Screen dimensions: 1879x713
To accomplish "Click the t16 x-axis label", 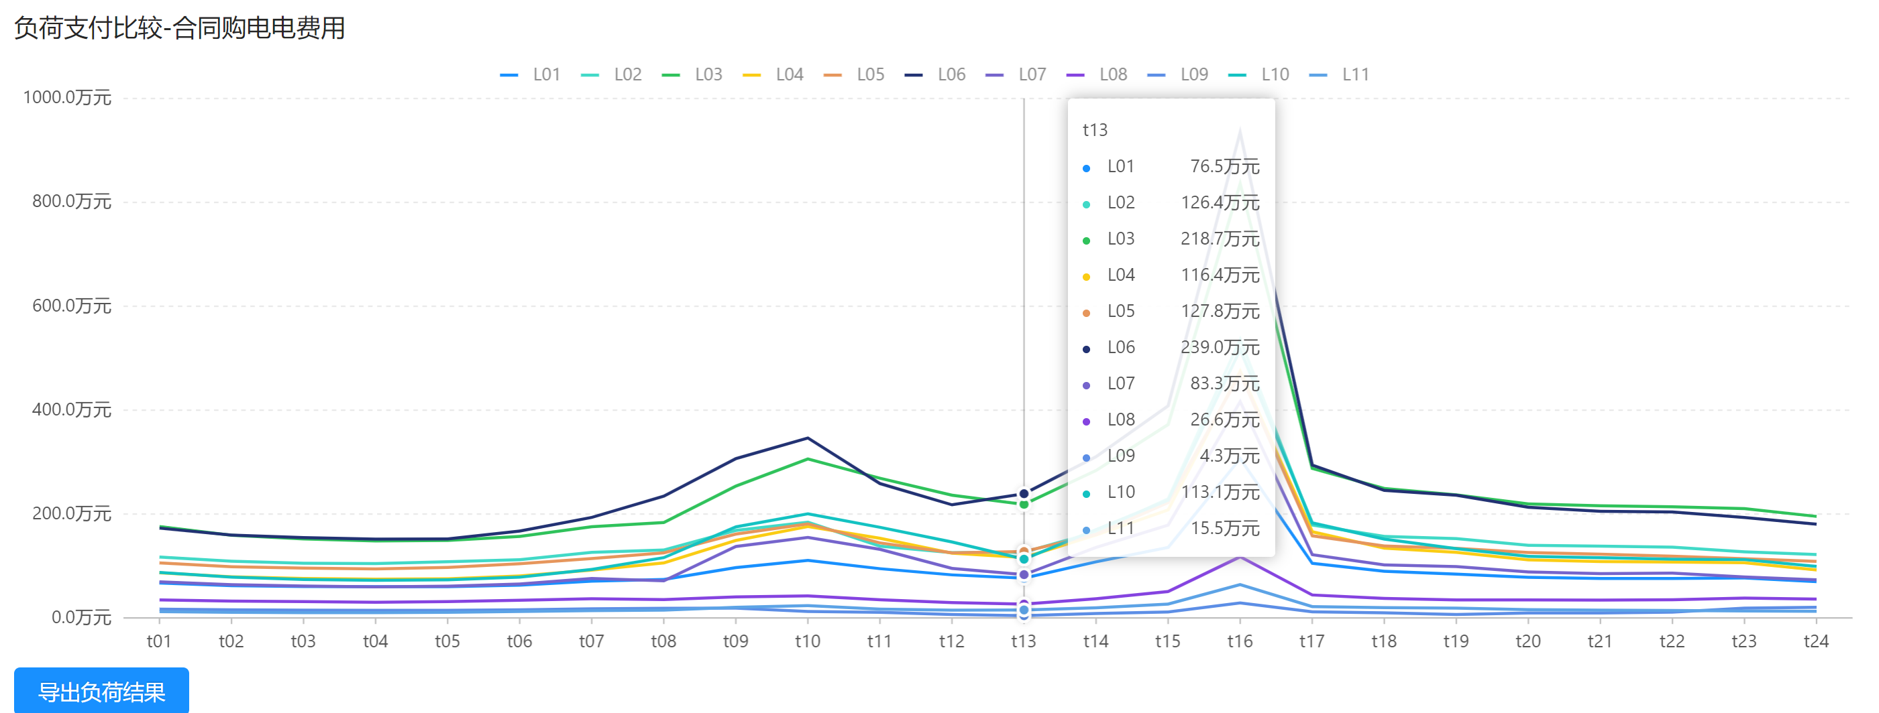I will [1240, 641].
